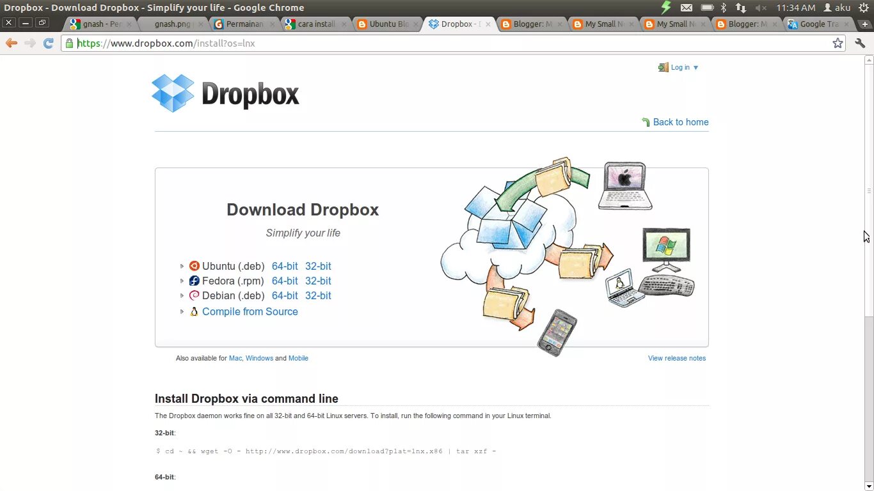Open the network connection indicator

[x=741, y=8]
